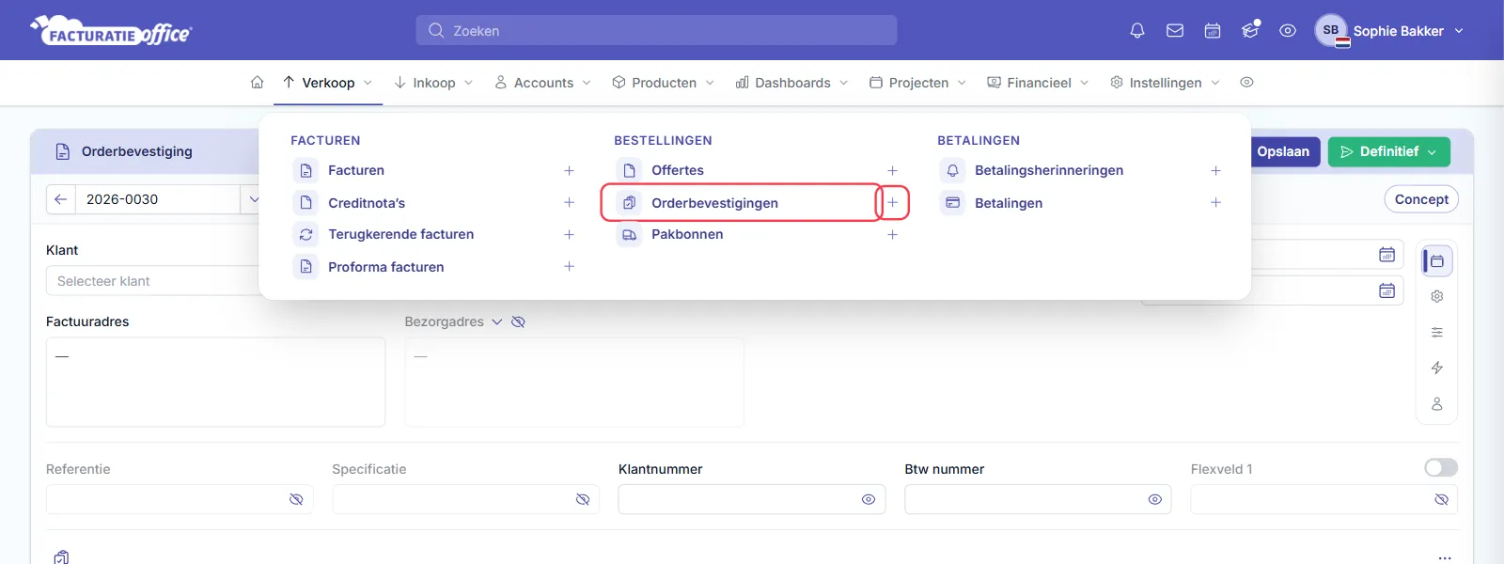Screen dimensions: 1504x564
Task: Open Betalingsherinneringen menu entry
Action: [x=1049, y=171]
